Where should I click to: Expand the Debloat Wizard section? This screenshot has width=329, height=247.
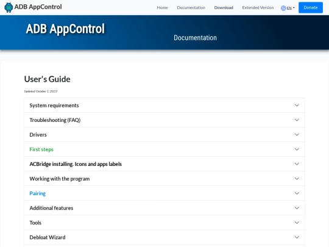tap(164, 238)
